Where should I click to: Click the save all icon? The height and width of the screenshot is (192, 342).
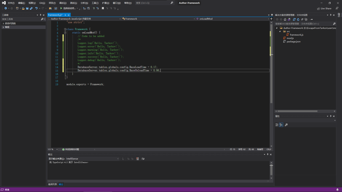point(31,8)
